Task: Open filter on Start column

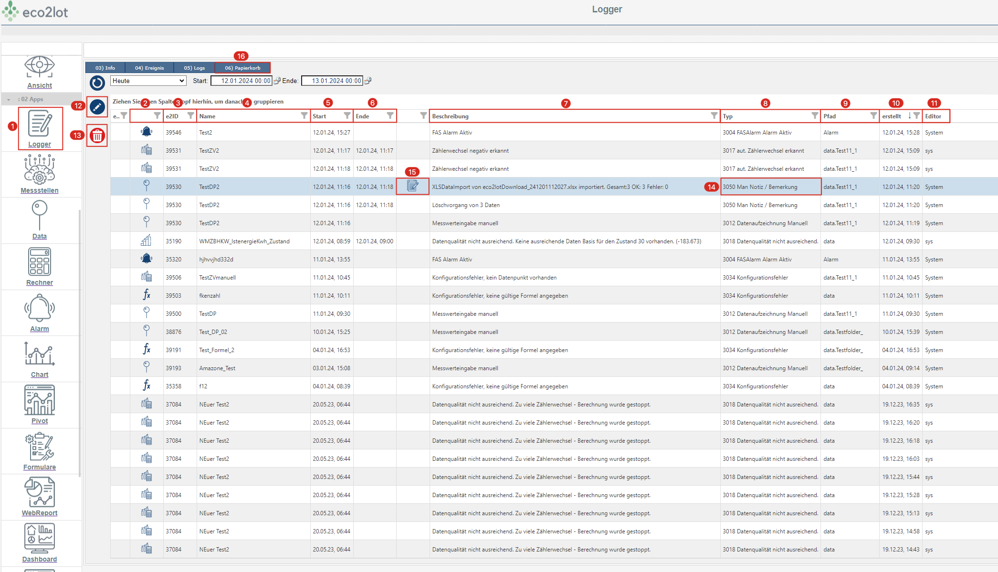Action: click(x=347, y=115)
